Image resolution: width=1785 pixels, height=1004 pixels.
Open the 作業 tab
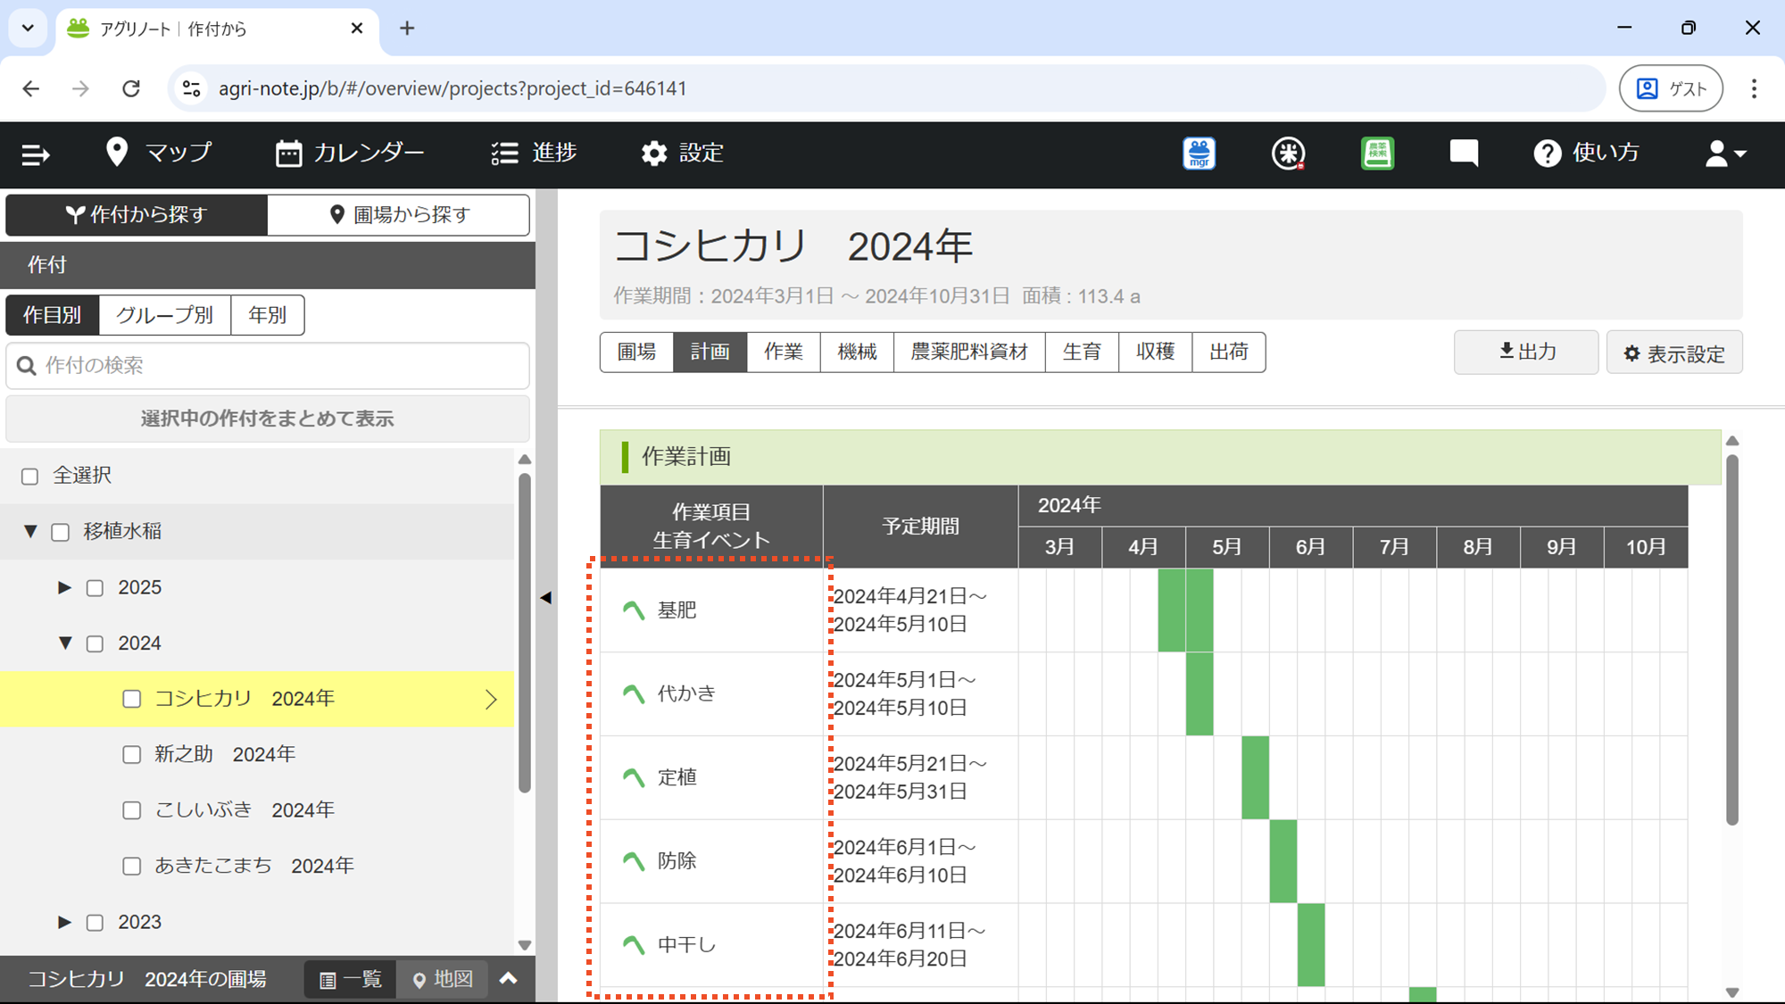[784, 352]
